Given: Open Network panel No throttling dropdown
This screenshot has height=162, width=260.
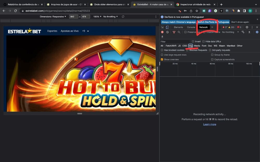Looking at the screenshot, I should point(230,32).
